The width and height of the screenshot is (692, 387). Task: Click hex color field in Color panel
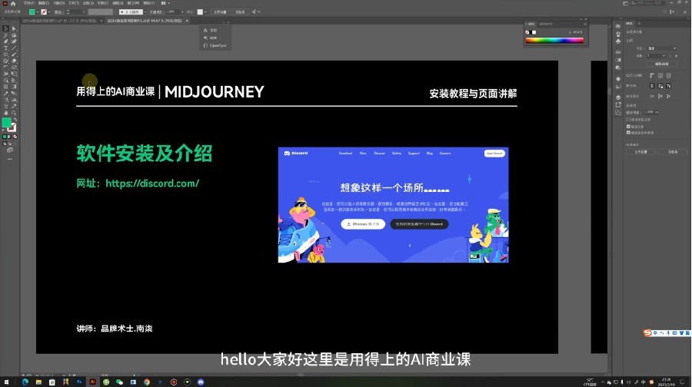pyautogui.click(x=577, y=32)
